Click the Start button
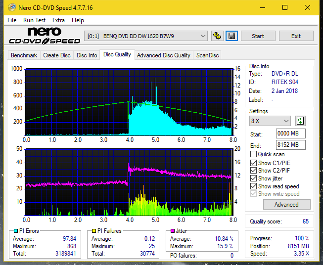Image resolution: width=323 pixels, height=265 pixels. [258, 36]
